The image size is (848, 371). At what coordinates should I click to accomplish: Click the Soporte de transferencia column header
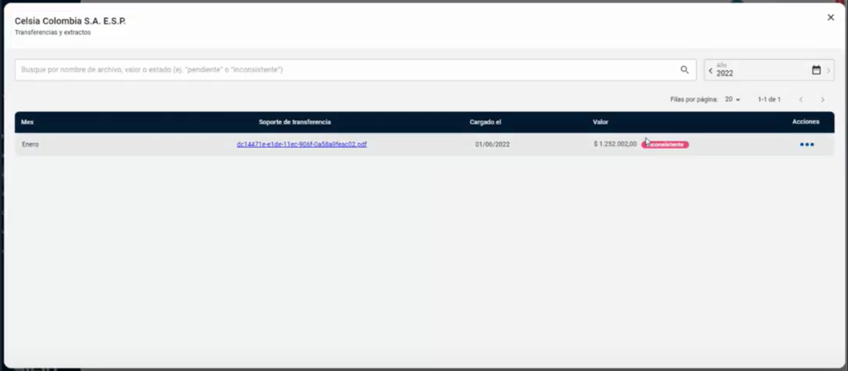pos(295,122)
